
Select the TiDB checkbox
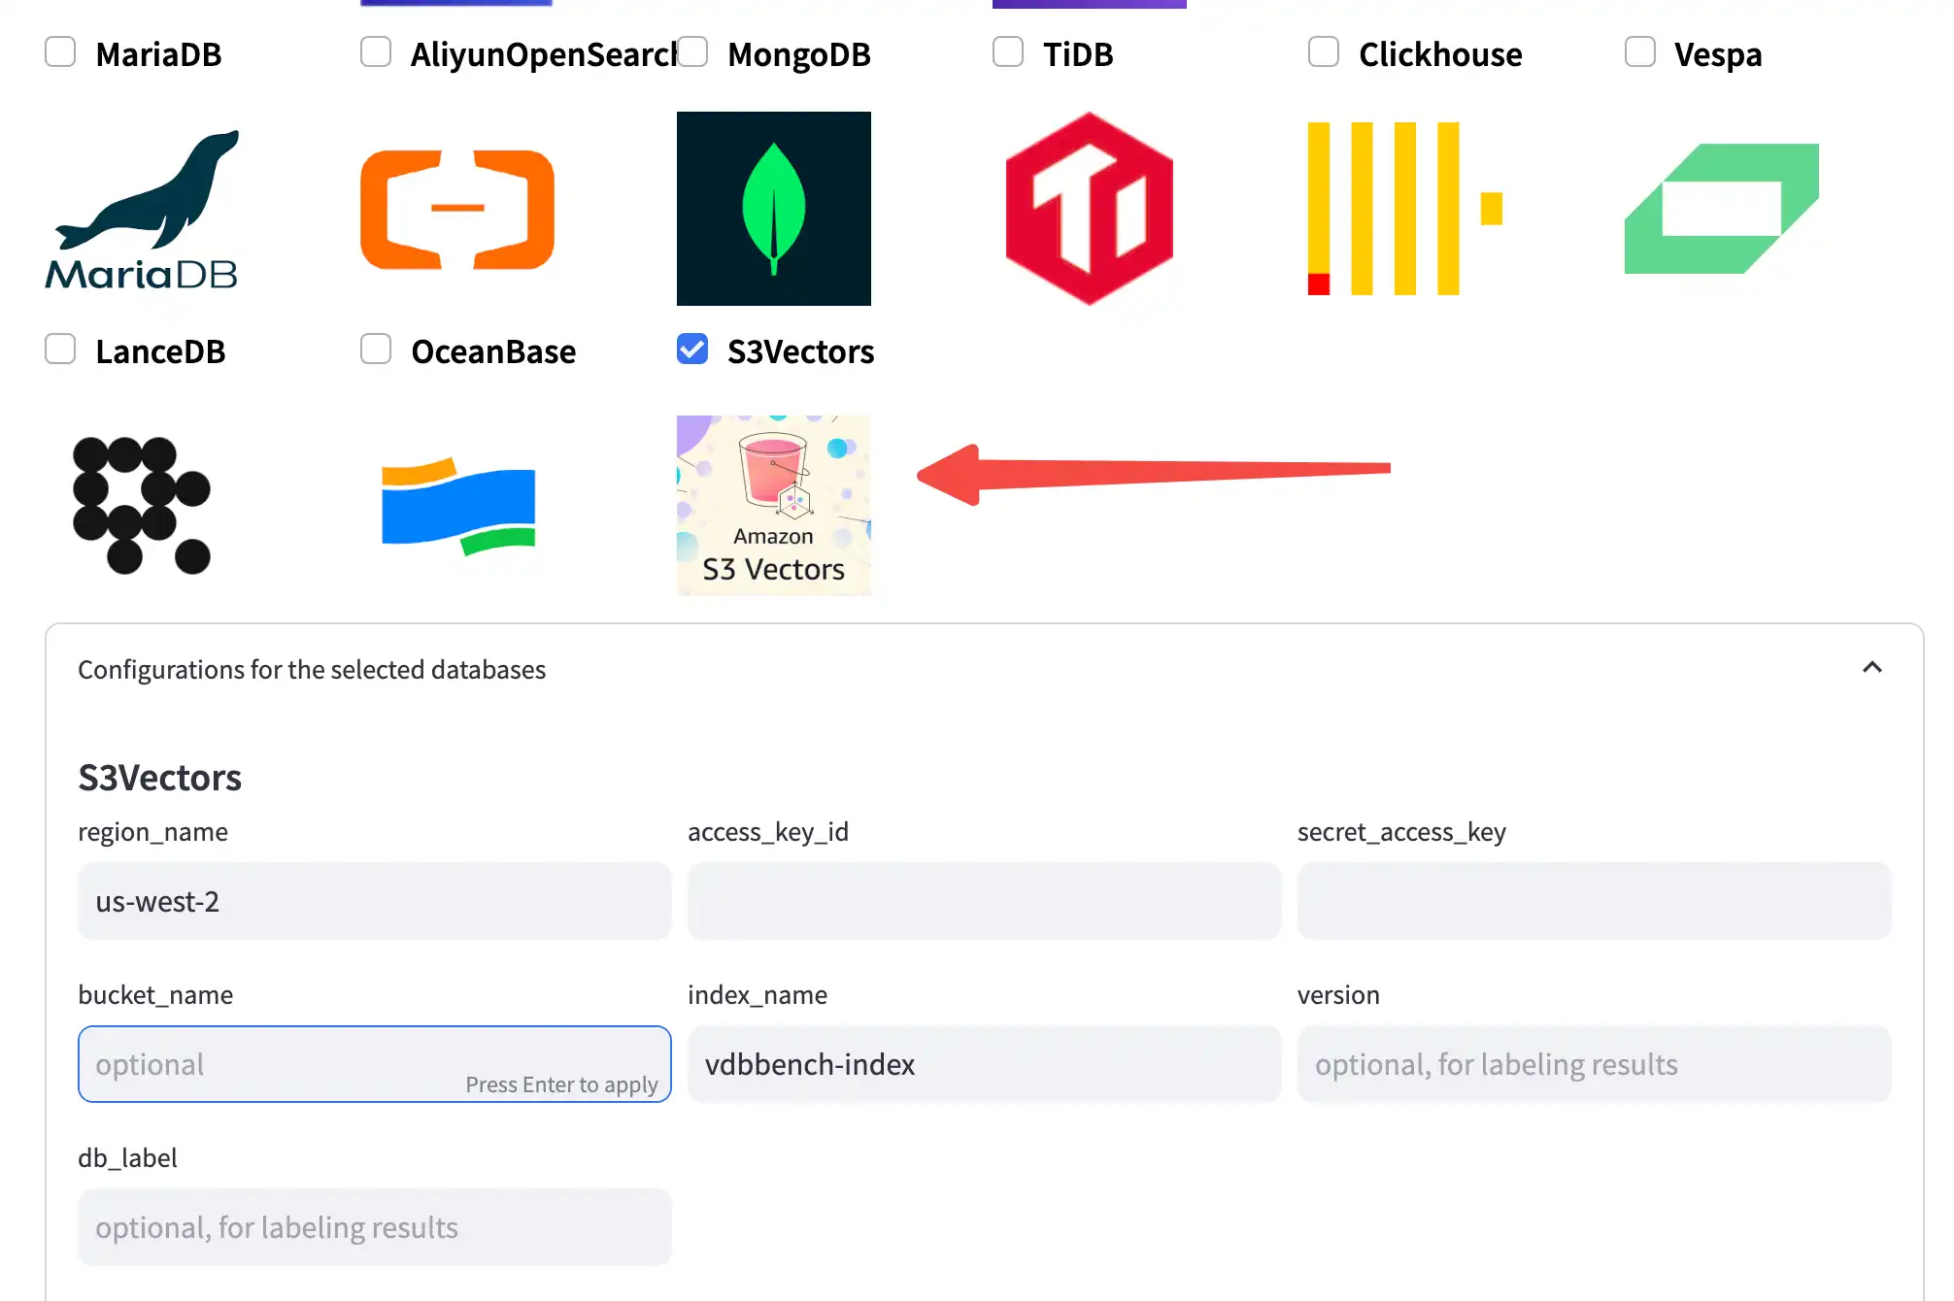(x=1008, y=52)
